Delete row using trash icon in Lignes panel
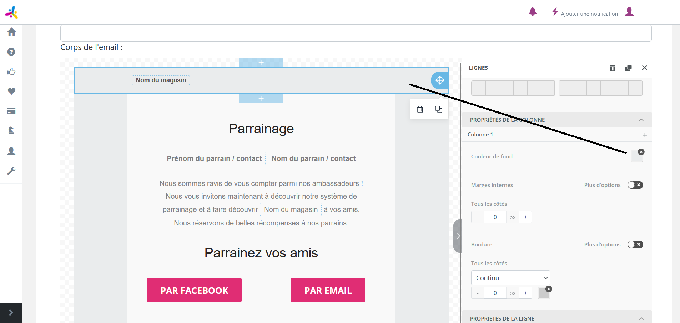This screenshot has width=680, height=323. [x=612, y=68]
